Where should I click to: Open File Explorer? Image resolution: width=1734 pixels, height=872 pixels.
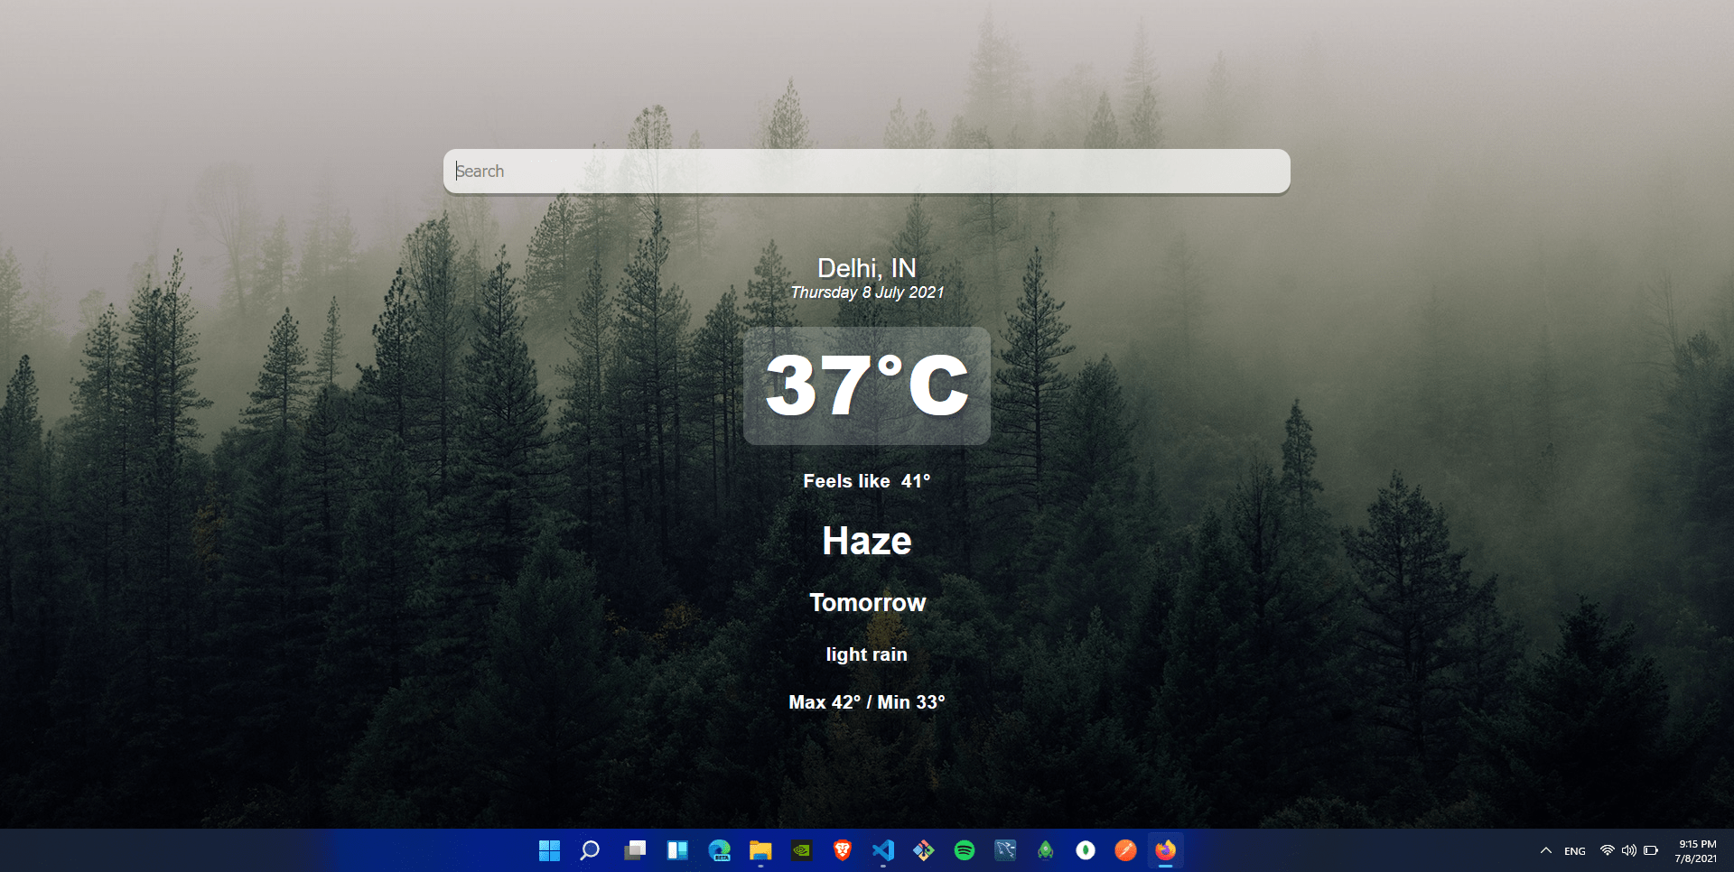[x=760, y=849]
